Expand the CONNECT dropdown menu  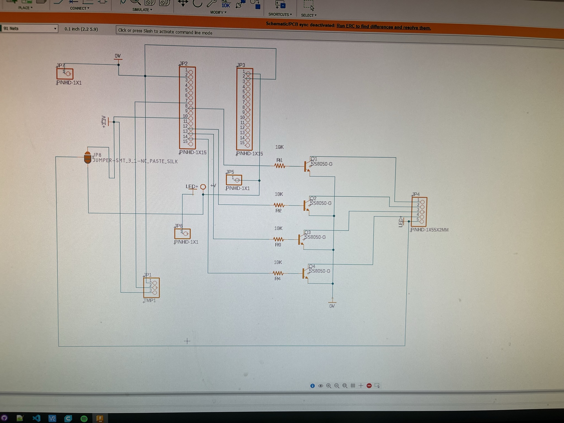(80, 8)
